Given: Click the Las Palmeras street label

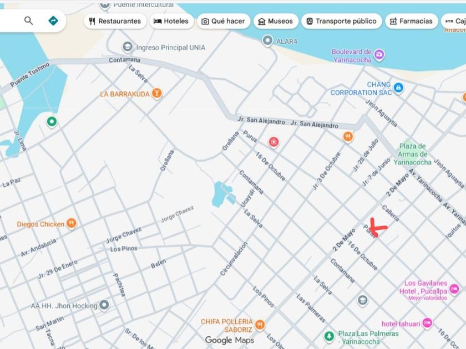Looking at the screenshot, I should click(311, 309).
